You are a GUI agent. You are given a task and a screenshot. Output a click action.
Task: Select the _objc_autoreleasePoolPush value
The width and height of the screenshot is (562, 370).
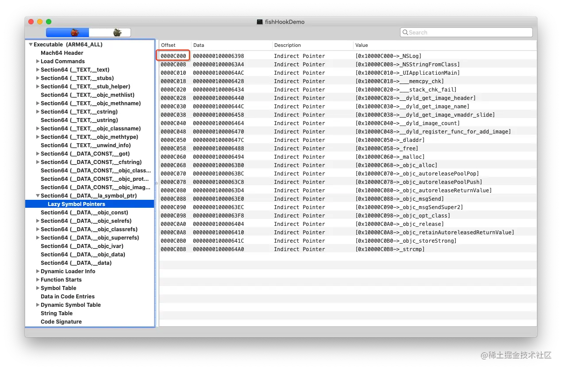tap(419, 182)
